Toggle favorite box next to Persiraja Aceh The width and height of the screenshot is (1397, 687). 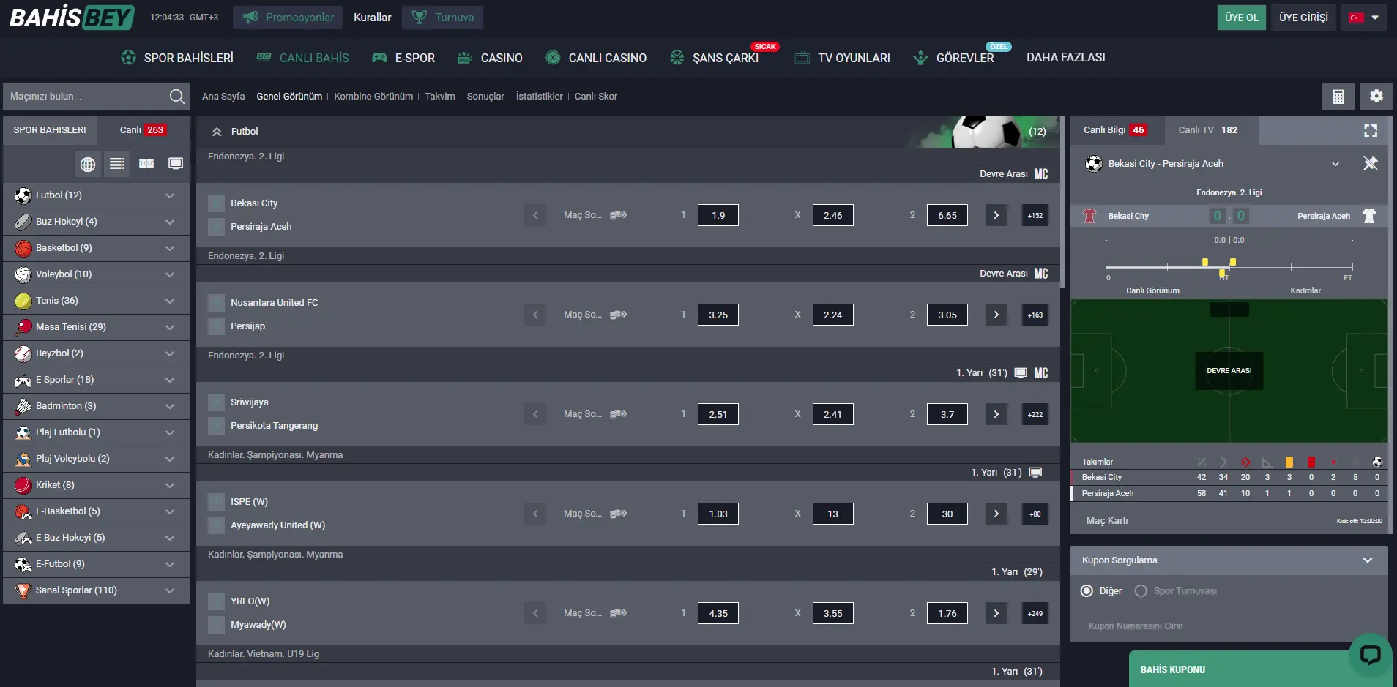pos(216,227)
